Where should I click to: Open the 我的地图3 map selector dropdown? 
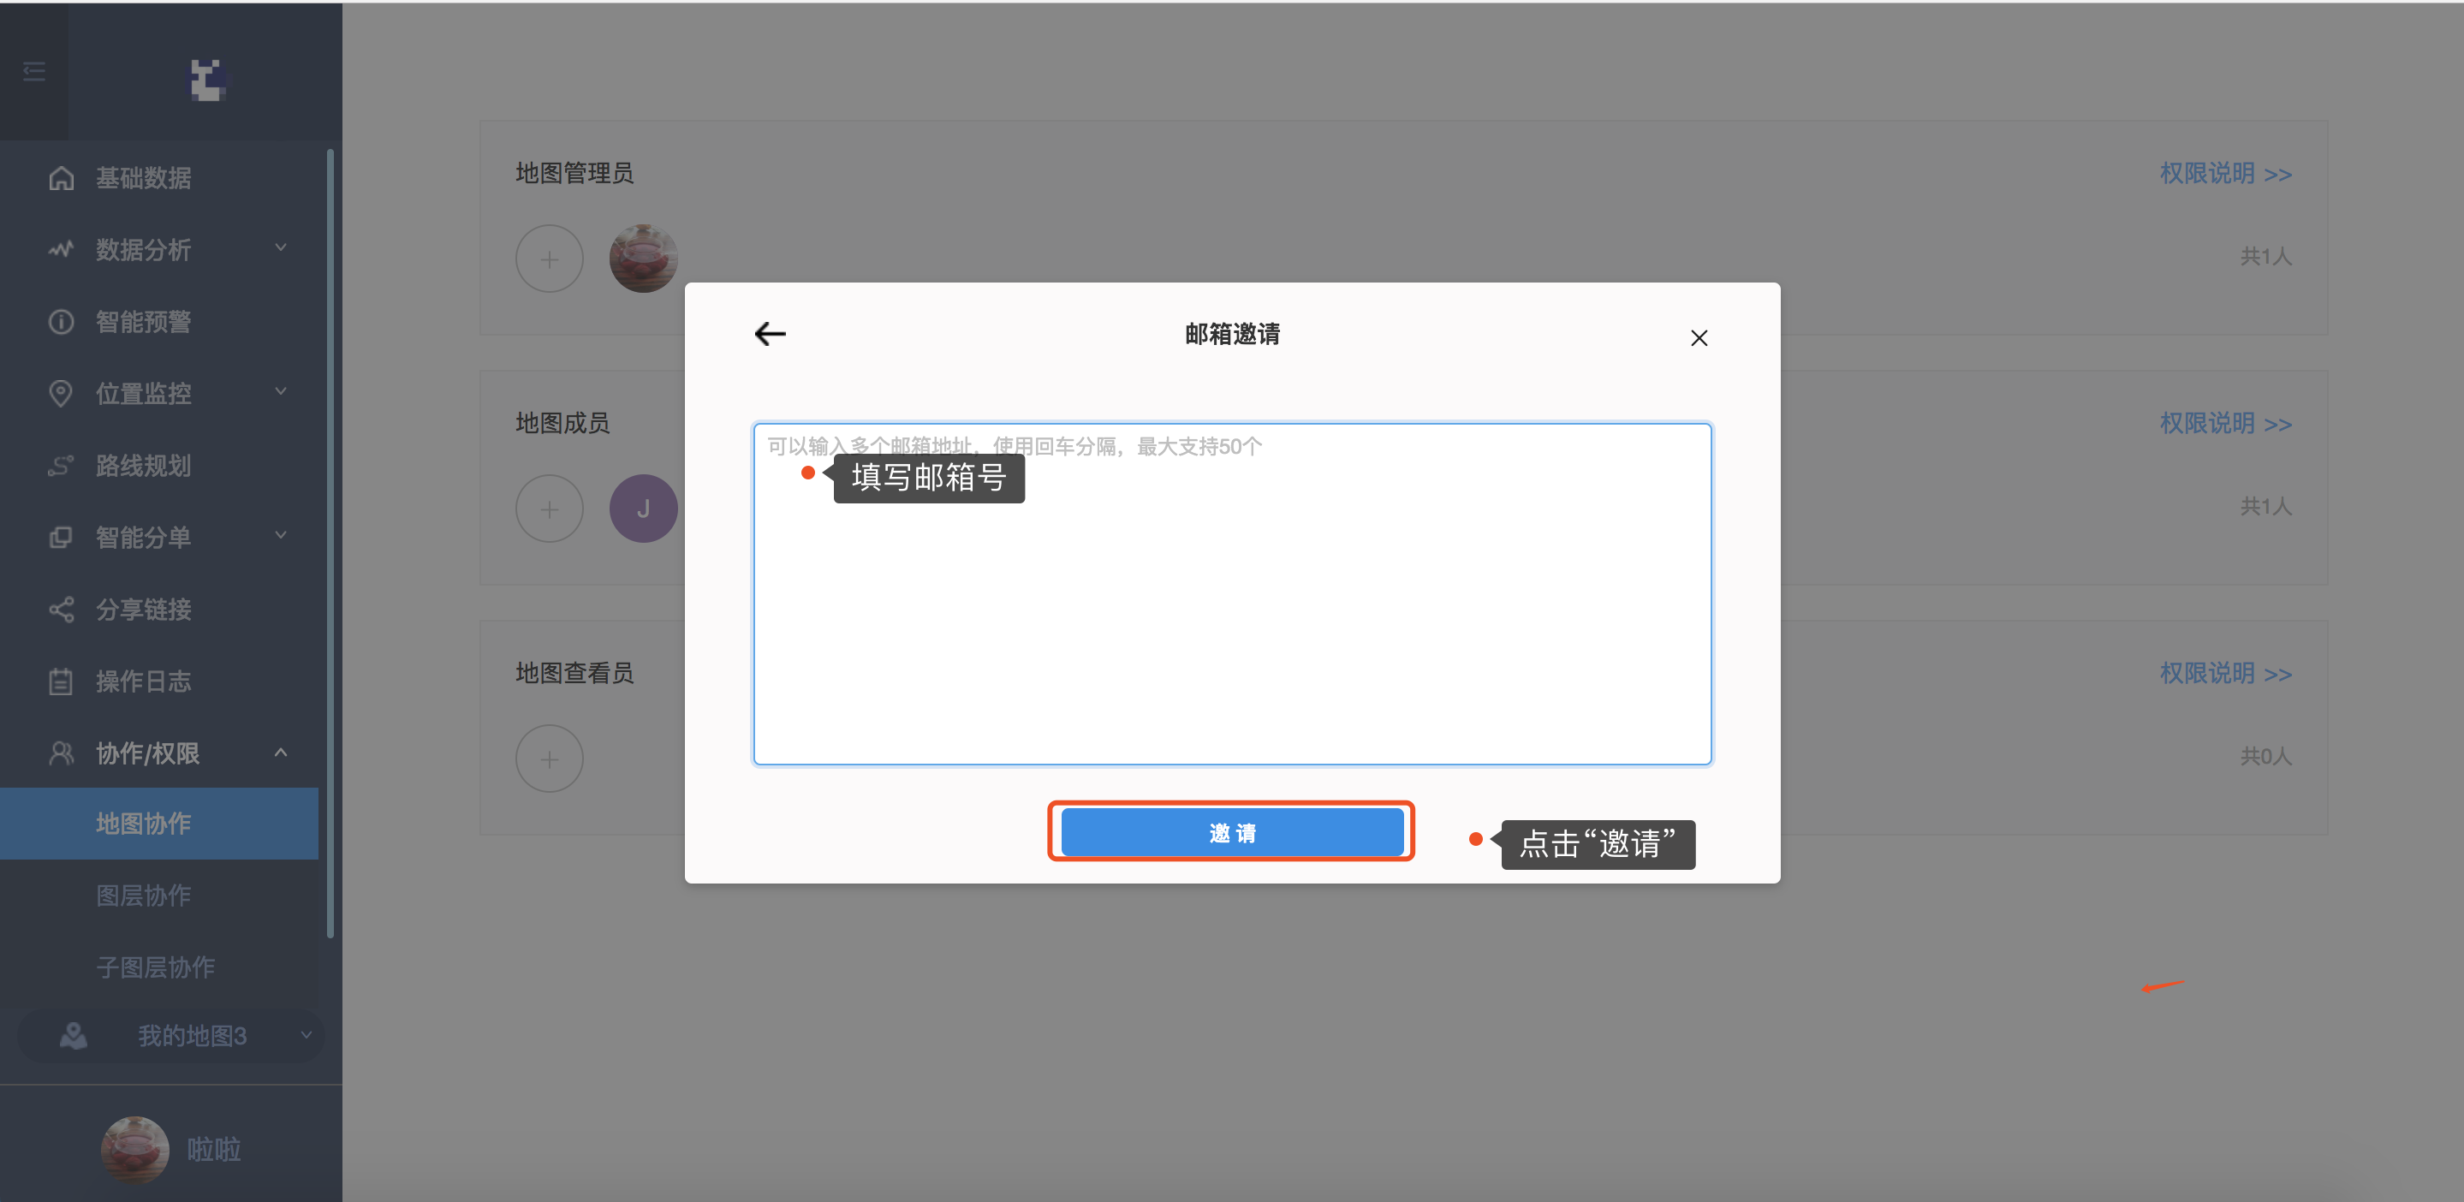[x=172, y=1036]
